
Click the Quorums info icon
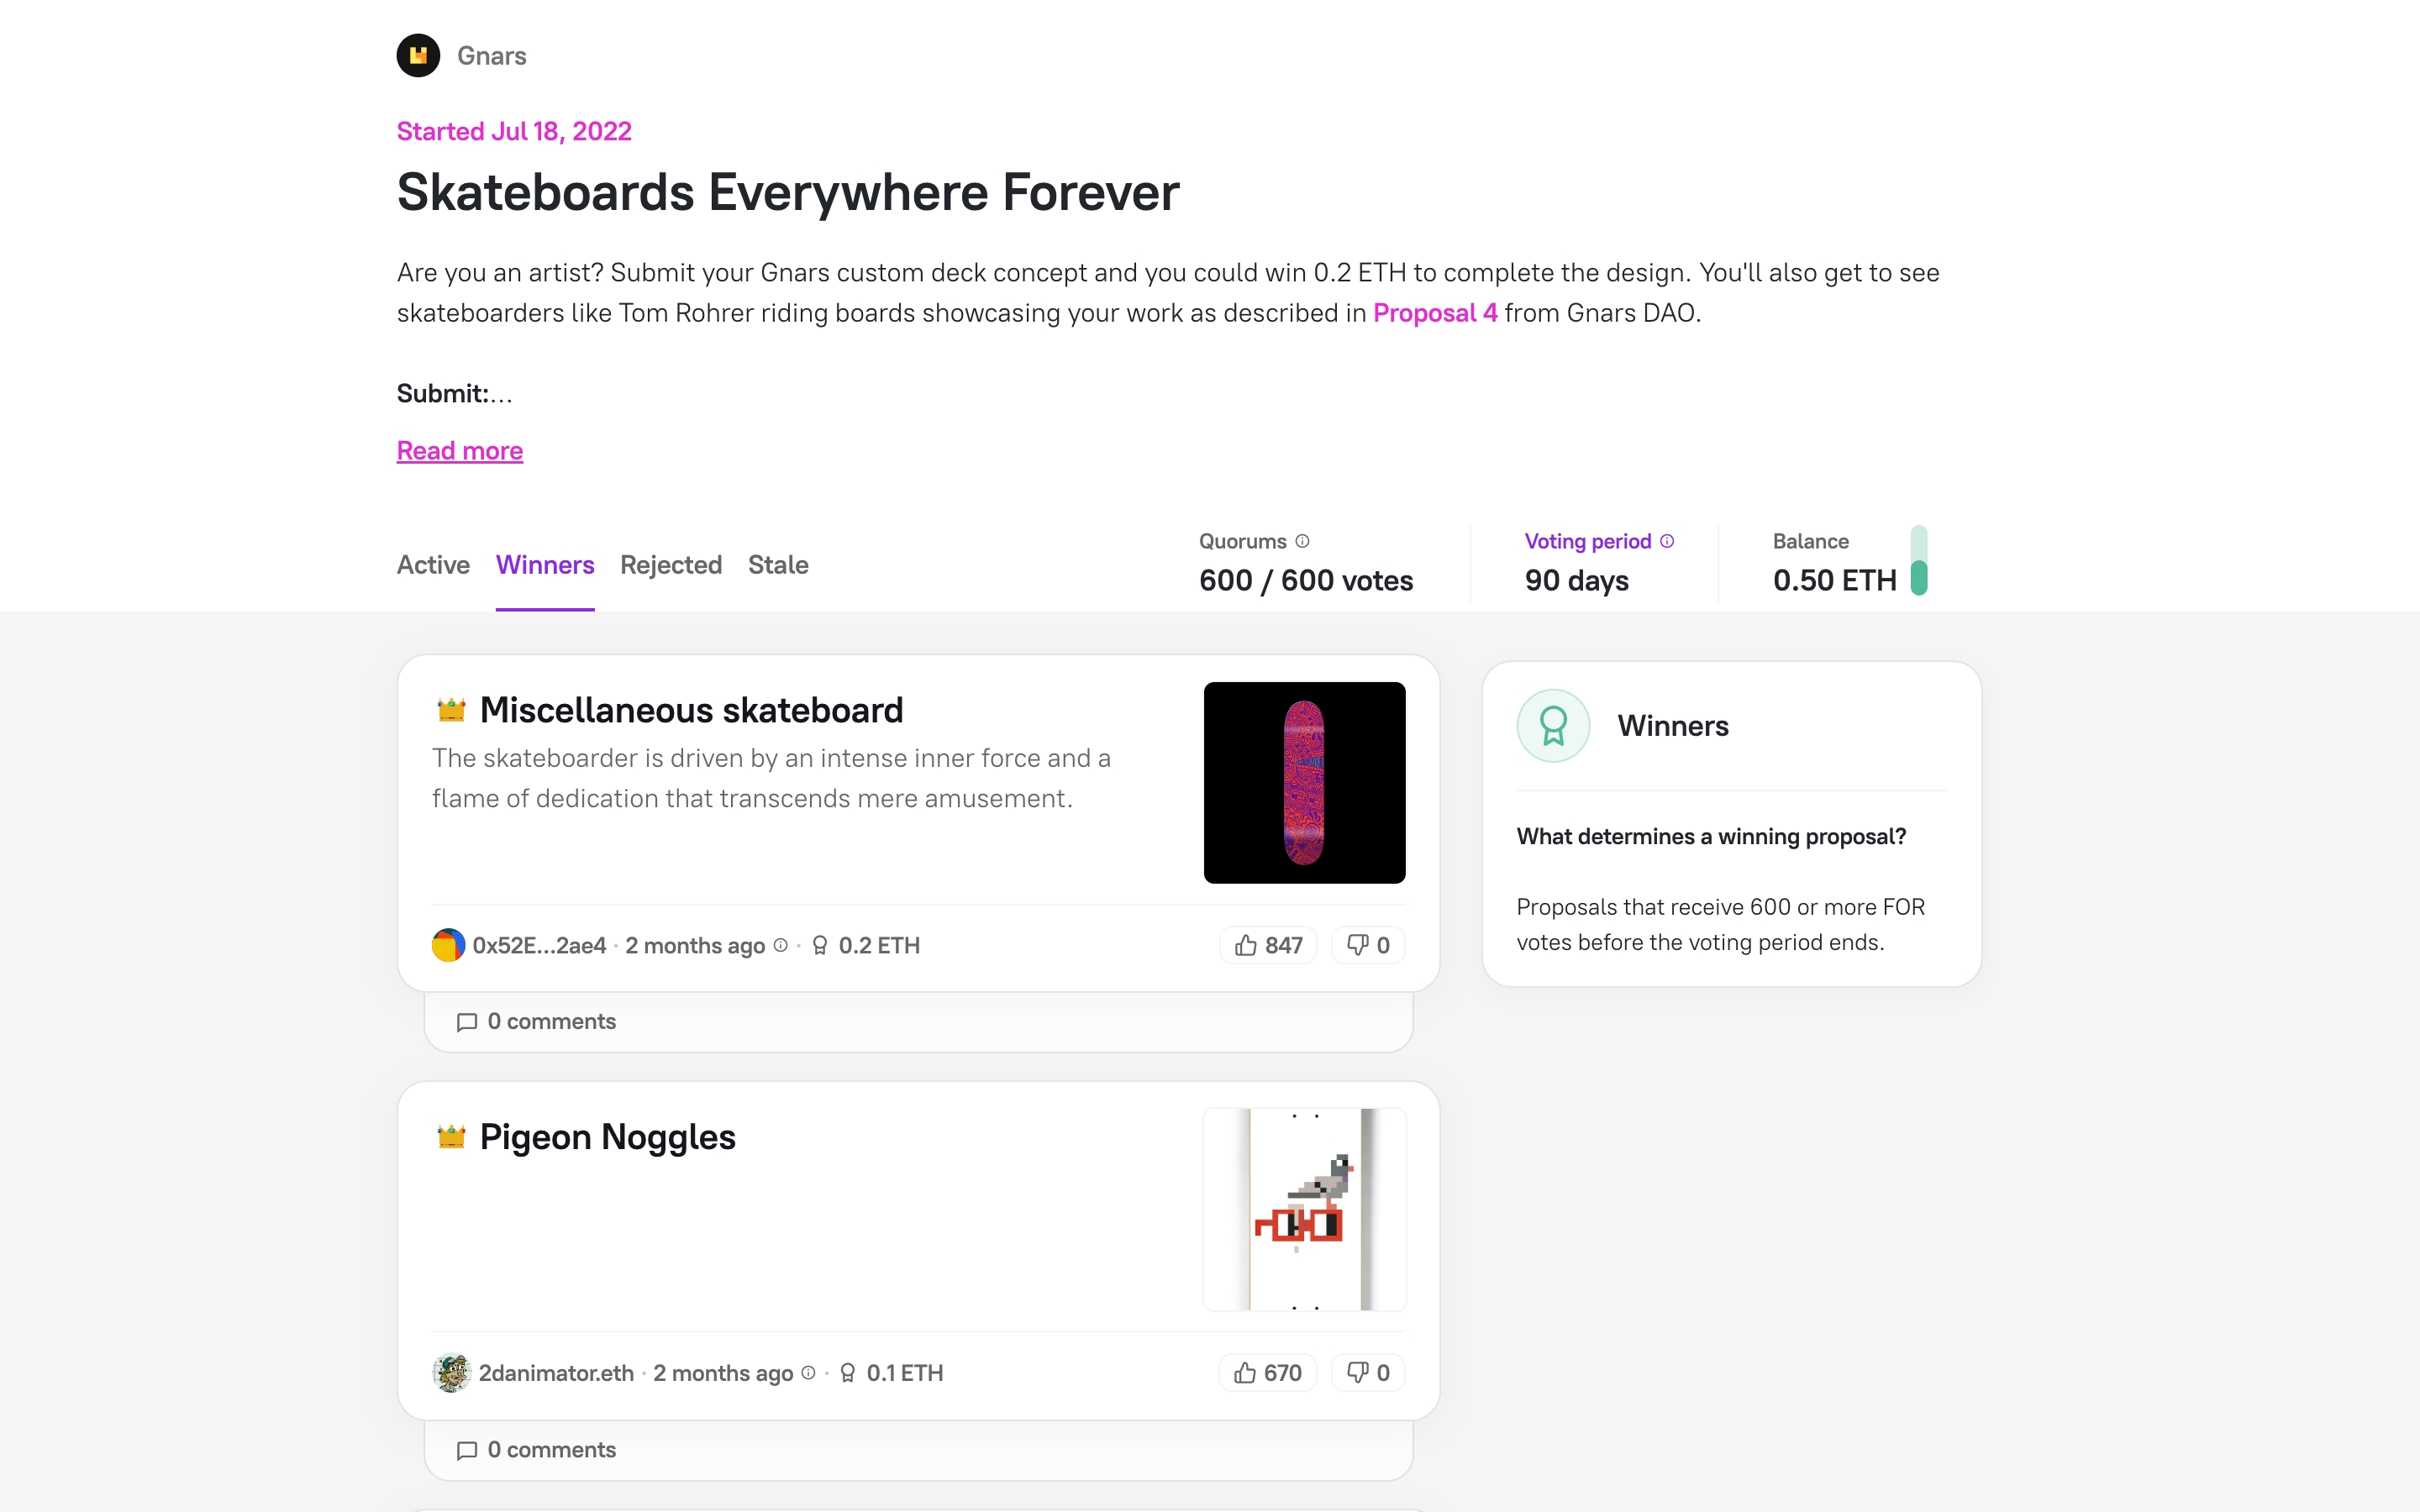(x=1302, y=541)
